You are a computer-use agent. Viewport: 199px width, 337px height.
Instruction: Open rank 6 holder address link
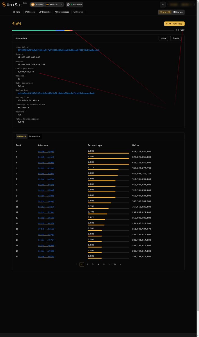[46, 179]
